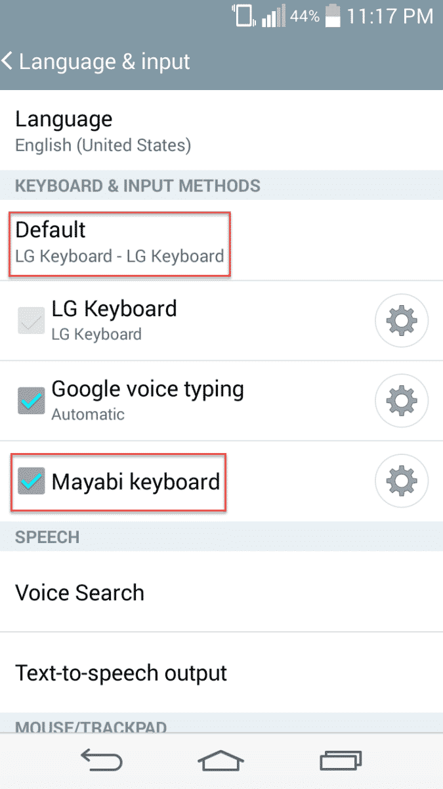Viewport: 443px width, 789px height.
Task: Open the Default keyboard selector
Action: tap(119, 241)
